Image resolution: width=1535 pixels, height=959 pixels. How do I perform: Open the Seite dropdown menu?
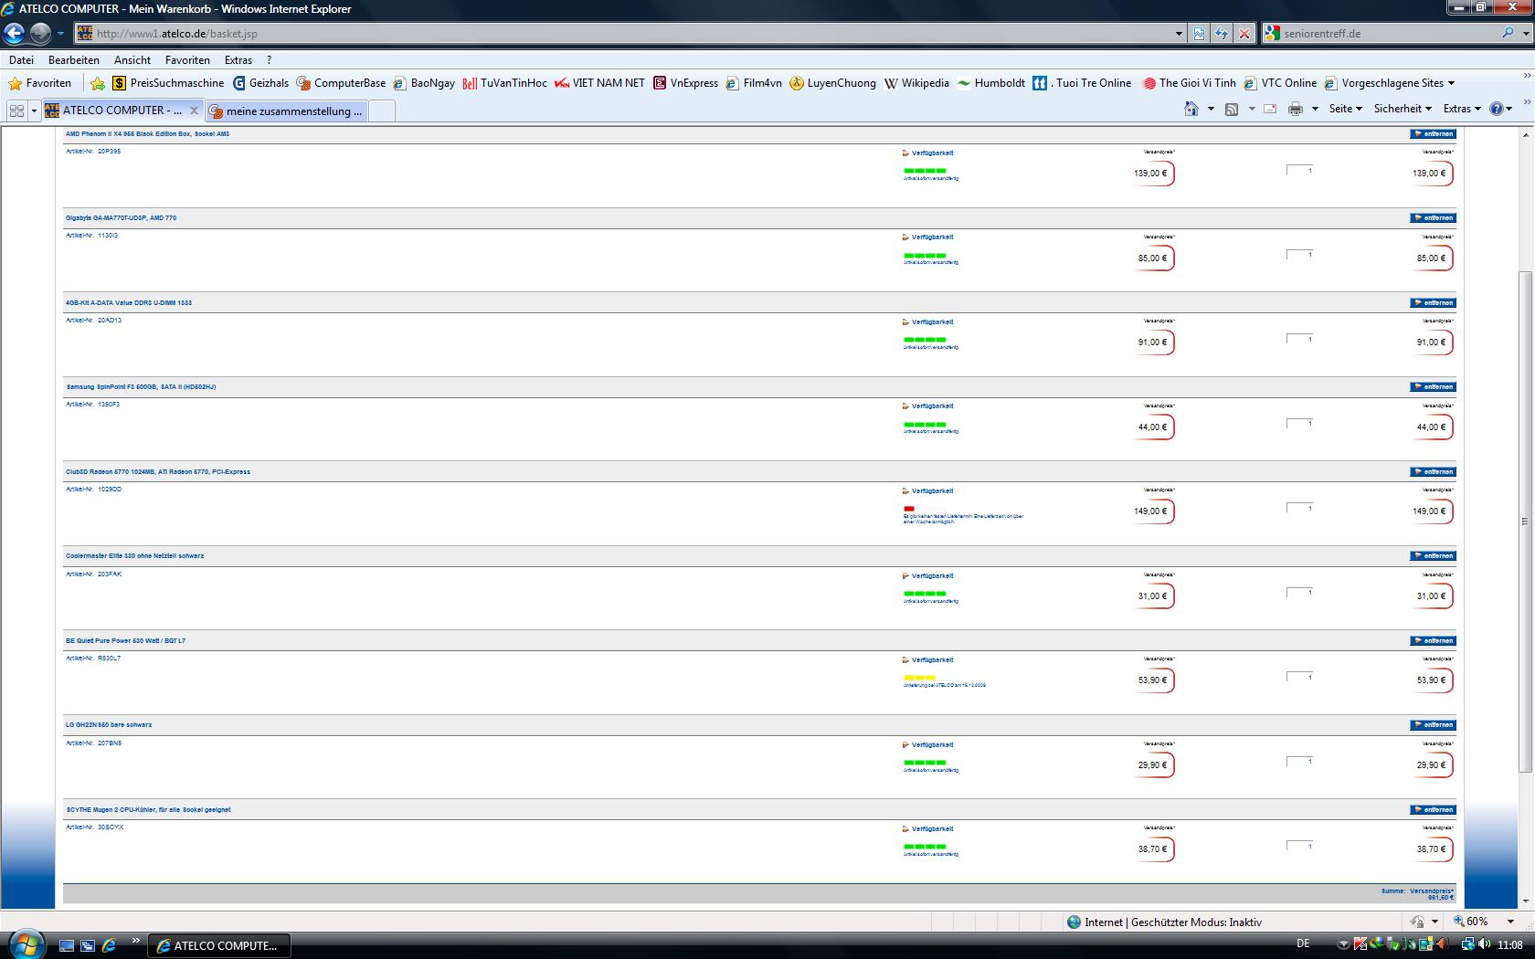coord(1345,109)
